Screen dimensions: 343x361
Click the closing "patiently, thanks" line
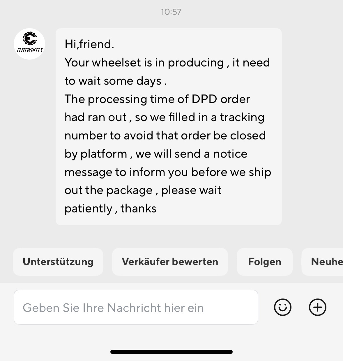pos(110,208)
